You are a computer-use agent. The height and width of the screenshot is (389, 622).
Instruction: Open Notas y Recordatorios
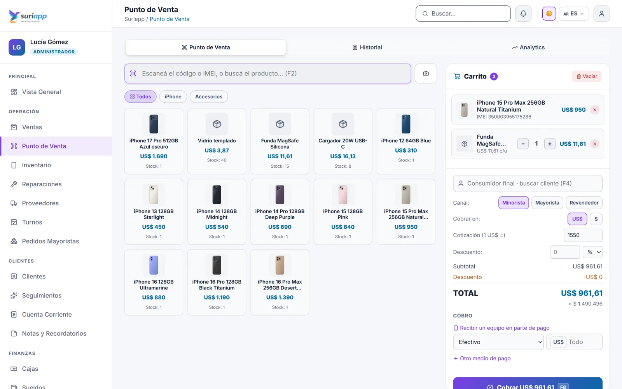[56, 334]
